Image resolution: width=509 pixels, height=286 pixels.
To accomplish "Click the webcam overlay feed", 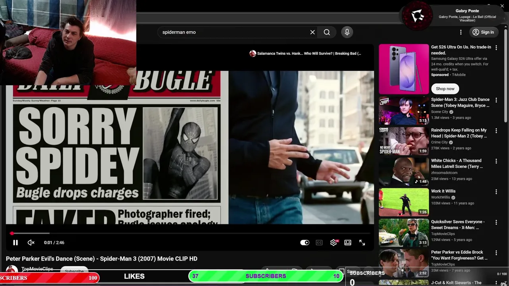I will tap(68, 43).
